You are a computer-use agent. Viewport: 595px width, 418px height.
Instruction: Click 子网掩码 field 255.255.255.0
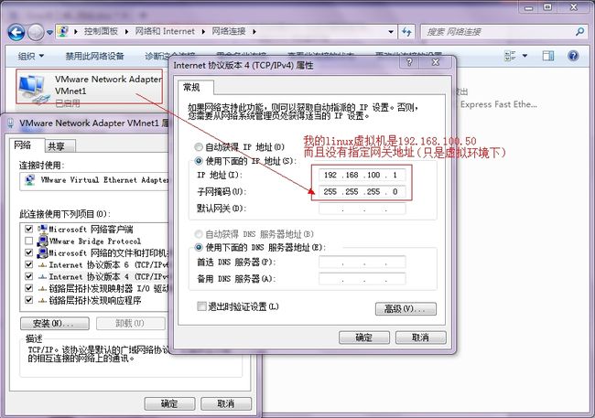[x=362, y=191]
